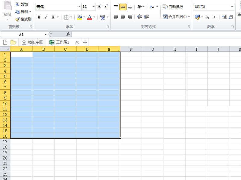Viewport: 241px width, 180px height.
Task: Align text right
Action: pos(130,17)
